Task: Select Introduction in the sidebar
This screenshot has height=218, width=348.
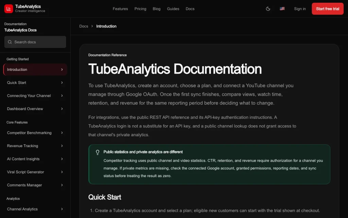Action: click(35, 69)
